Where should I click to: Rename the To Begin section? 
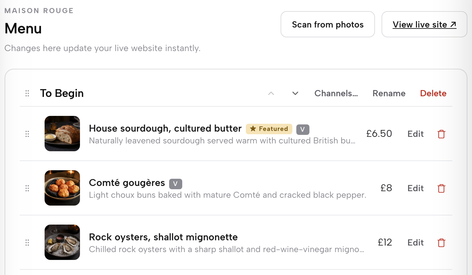(389, 93)
